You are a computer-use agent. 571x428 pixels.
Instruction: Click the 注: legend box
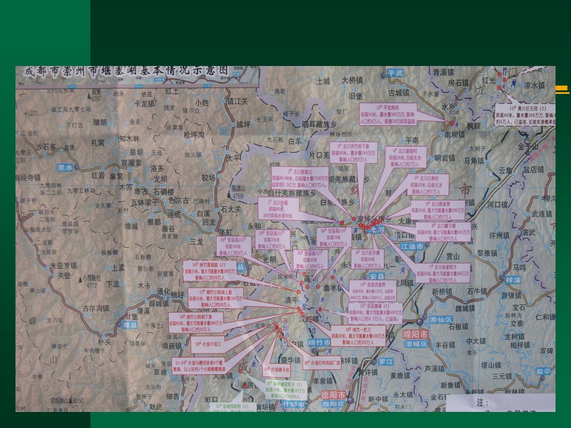point(501,403)
